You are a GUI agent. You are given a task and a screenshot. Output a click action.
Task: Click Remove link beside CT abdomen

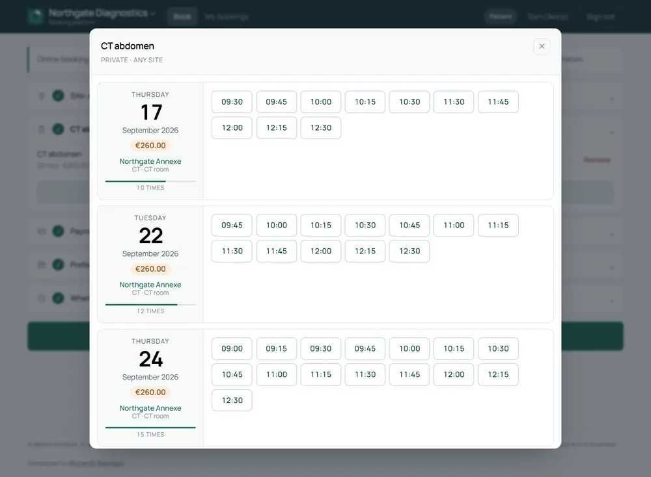click(596, 160)
